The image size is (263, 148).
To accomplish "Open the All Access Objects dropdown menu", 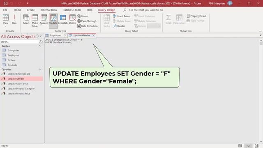I will (x=37, y=36).
